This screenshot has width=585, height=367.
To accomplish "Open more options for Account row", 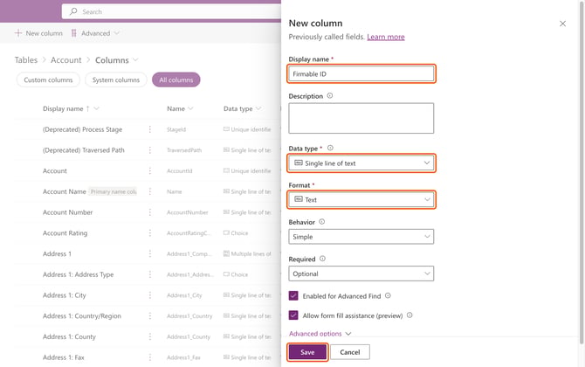I will tap(150, 170).
